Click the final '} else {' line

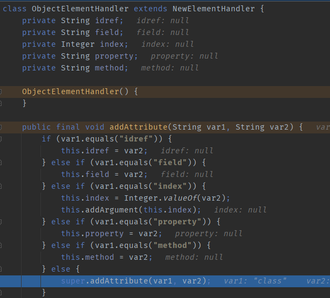60,269
